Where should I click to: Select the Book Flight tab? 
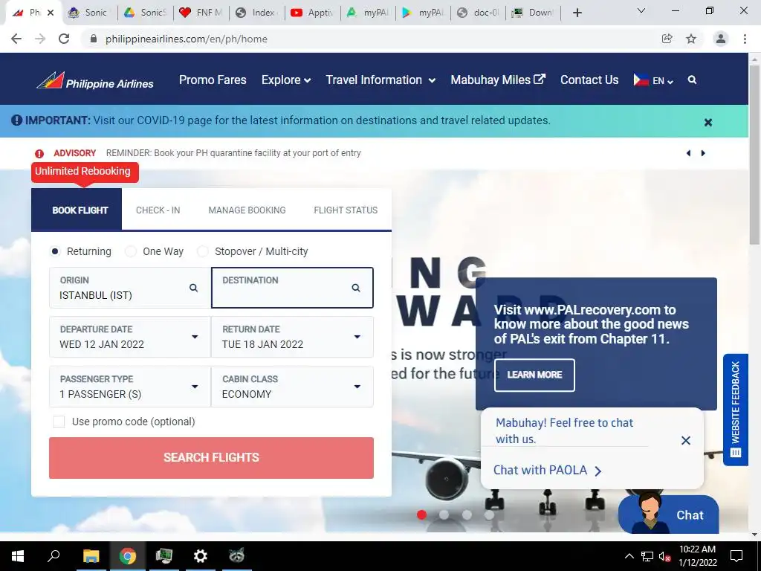pos(77,209)
